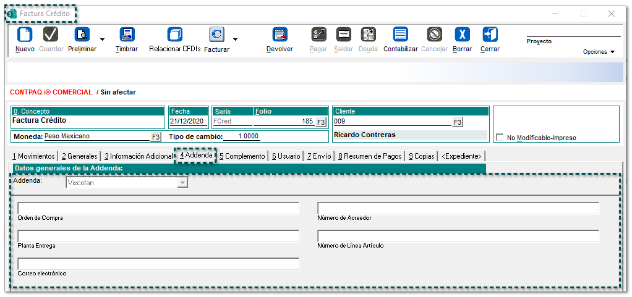Open Relacionar CFDIs tool

[x=175, y=35]
